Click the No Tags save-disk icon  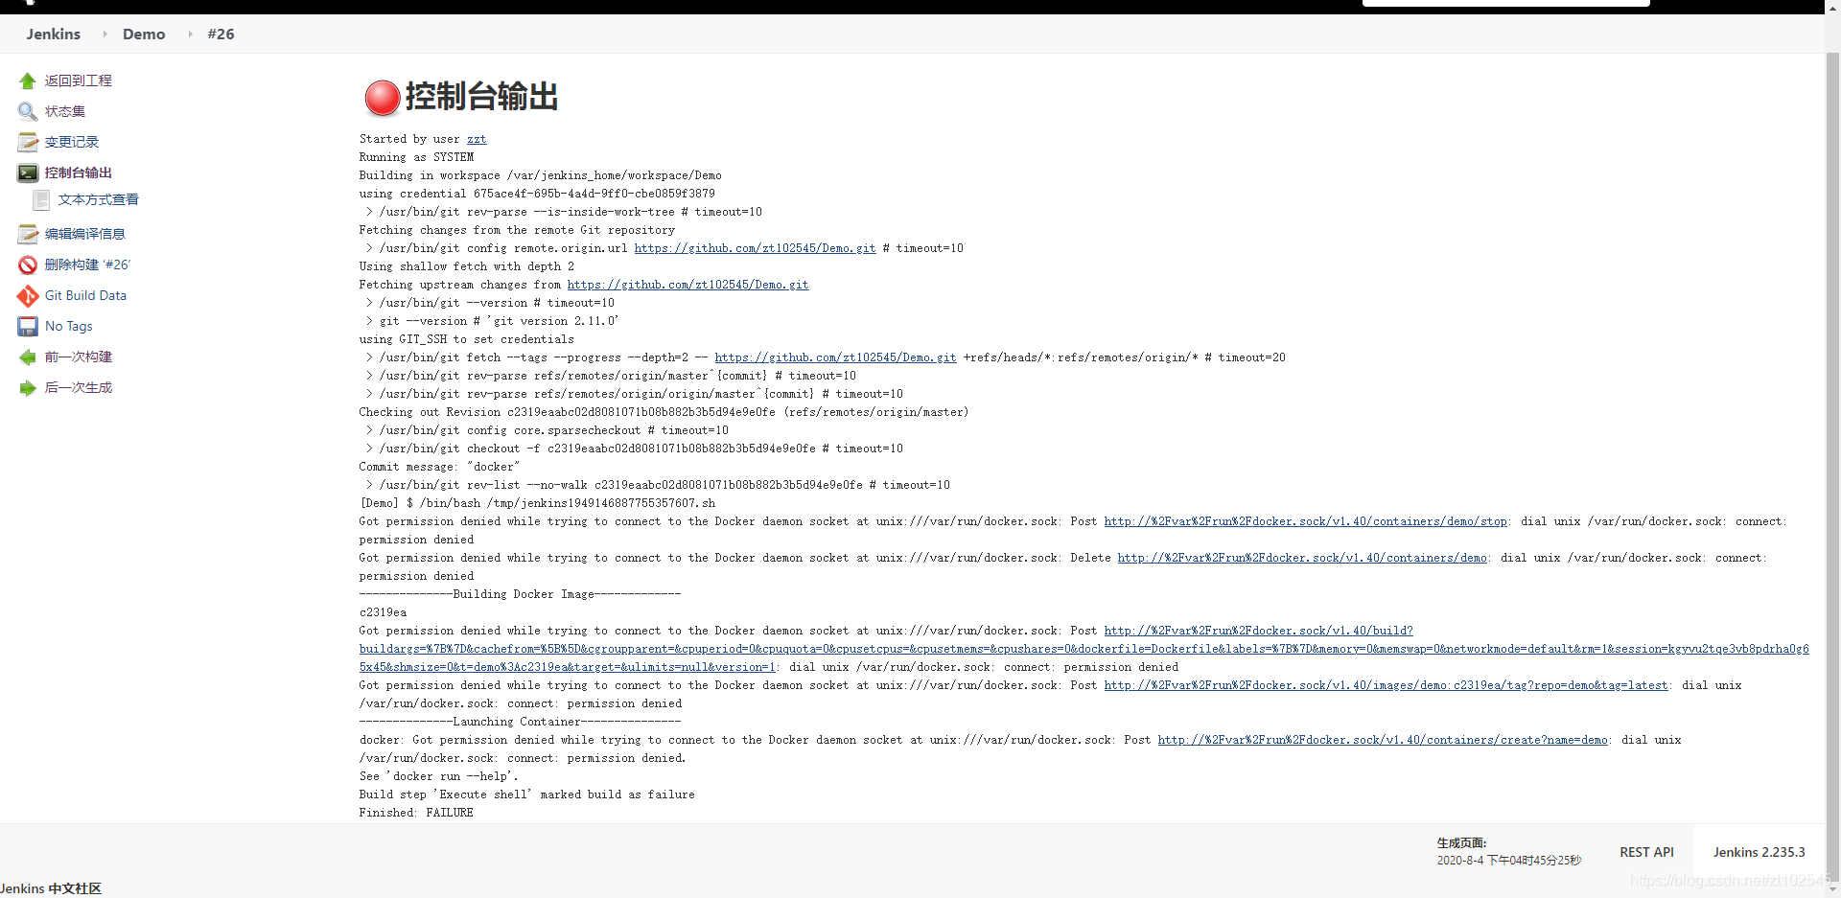[x=28, y=327]
